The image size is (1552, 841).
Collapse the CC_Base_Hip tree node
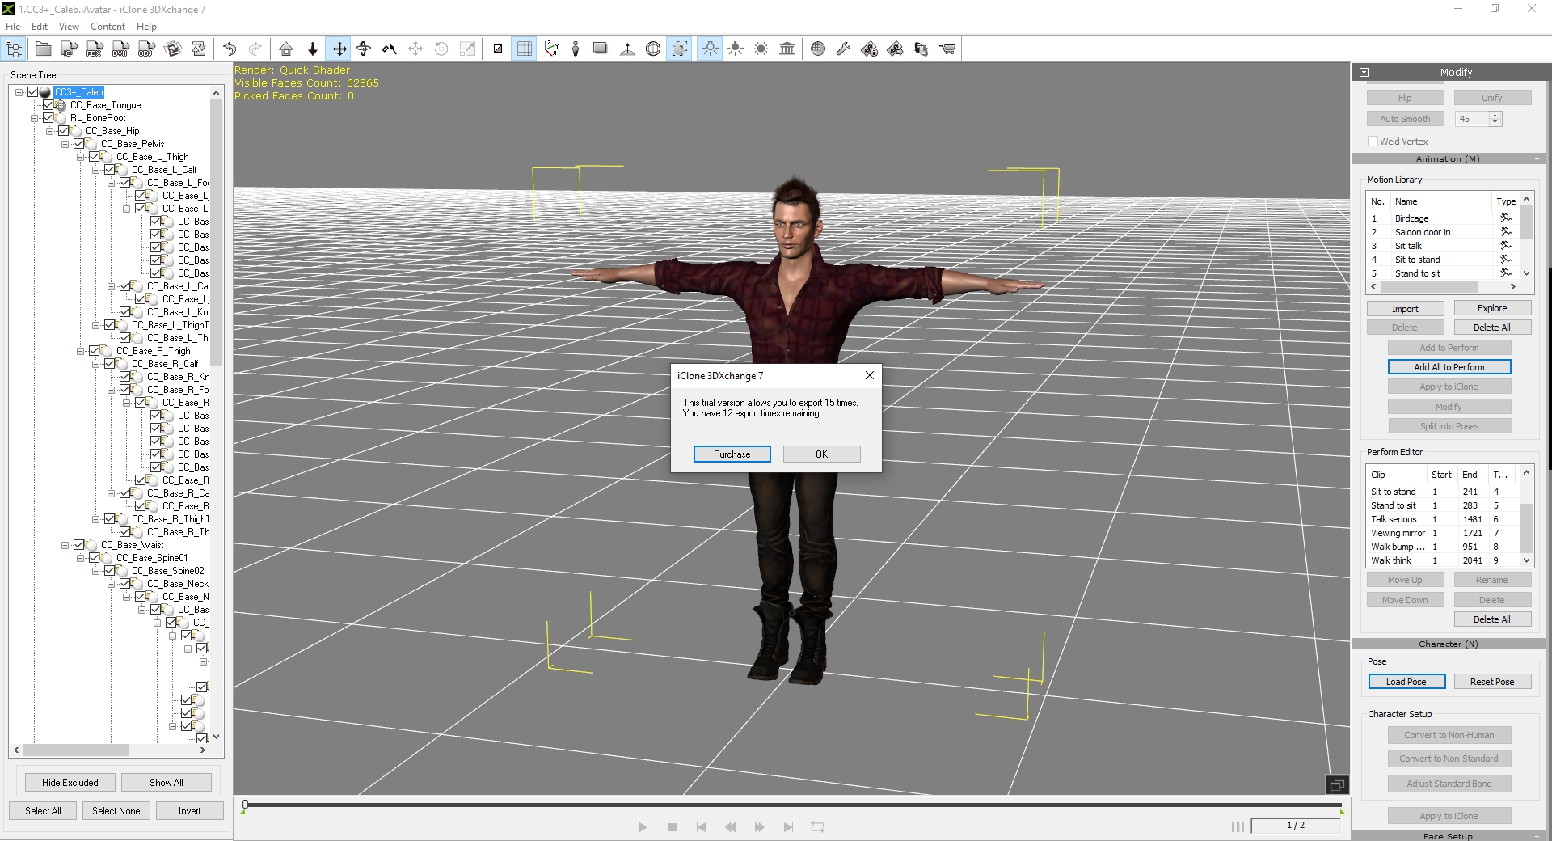pos(50,131)
